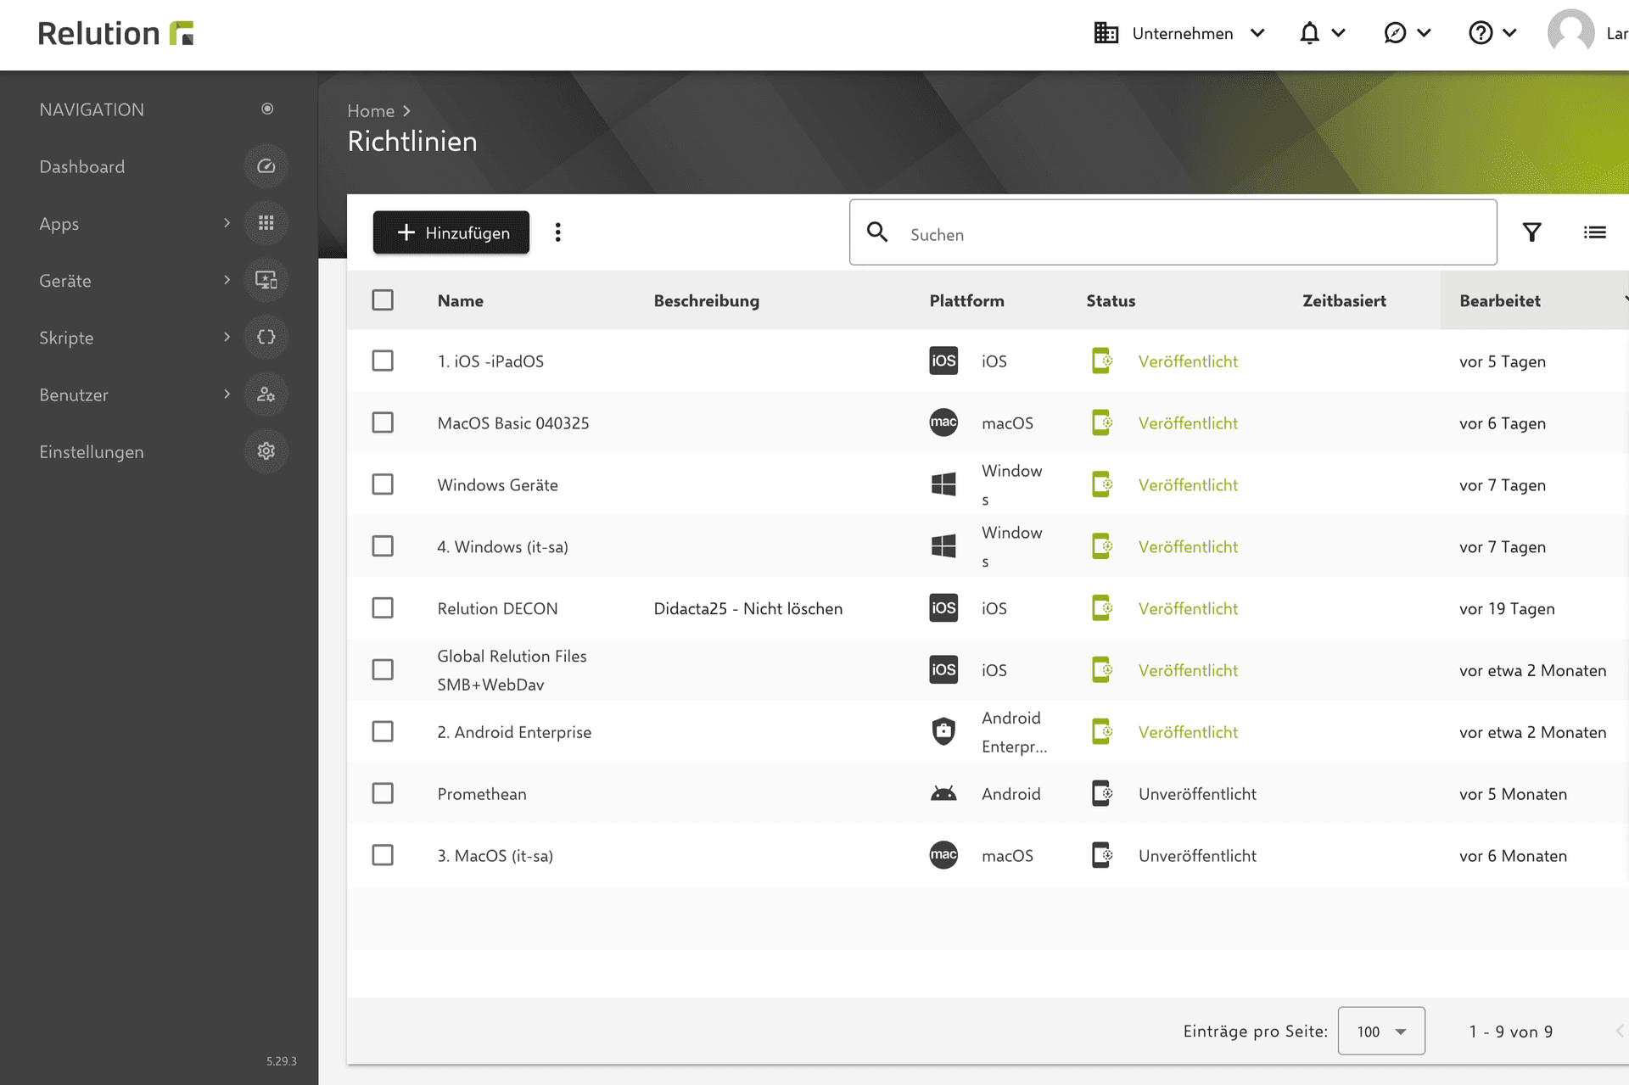Click the Geräte devices icon
Image resolution: width=1629 pixels, height=1085 pixels.
click(266, 280)
